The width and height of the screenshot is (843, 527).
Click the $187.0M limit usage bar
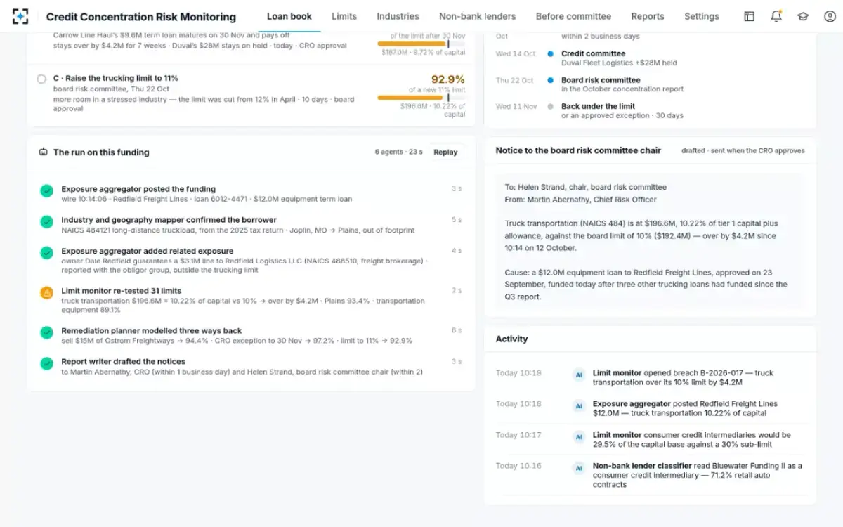pyautogui.click(x=421, y=44)
